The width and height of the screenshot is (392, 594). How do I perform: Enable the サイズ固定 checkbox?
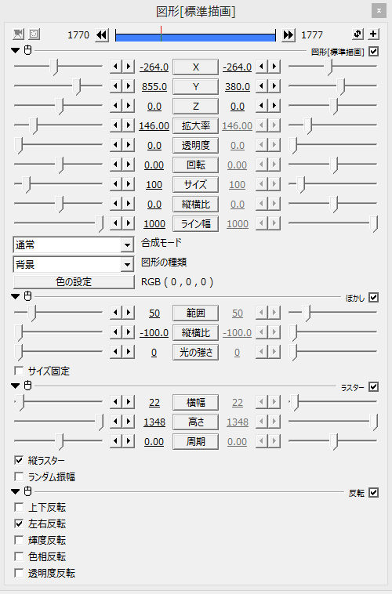pyautogui.click(x=19, y=371)
